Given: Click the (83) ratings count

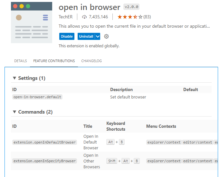Looking at the screenshot, I should coord(147,17).
